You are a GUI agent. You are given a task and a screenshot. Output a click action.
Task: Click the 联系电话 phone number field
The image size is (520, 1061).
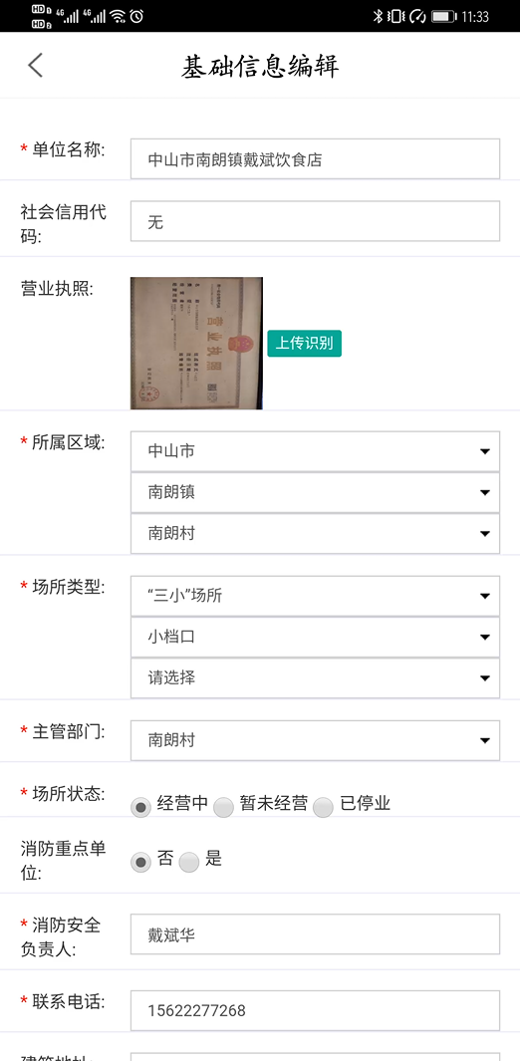pos(315,1011)
